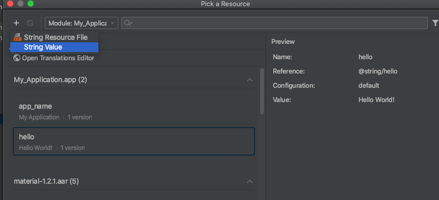Click the resource list vertical scrollbar

click(262, 91)
